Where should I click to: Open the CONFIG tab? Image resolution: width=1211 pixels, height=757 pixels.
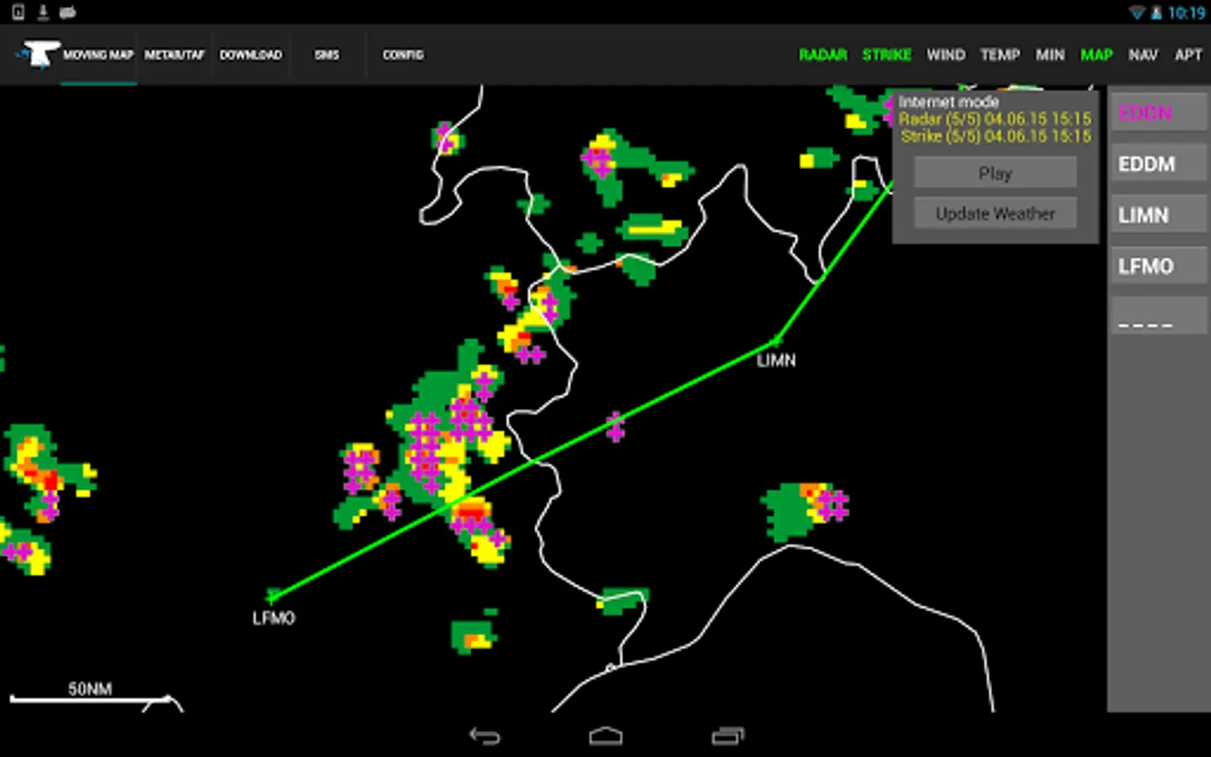tap(403, 55)
